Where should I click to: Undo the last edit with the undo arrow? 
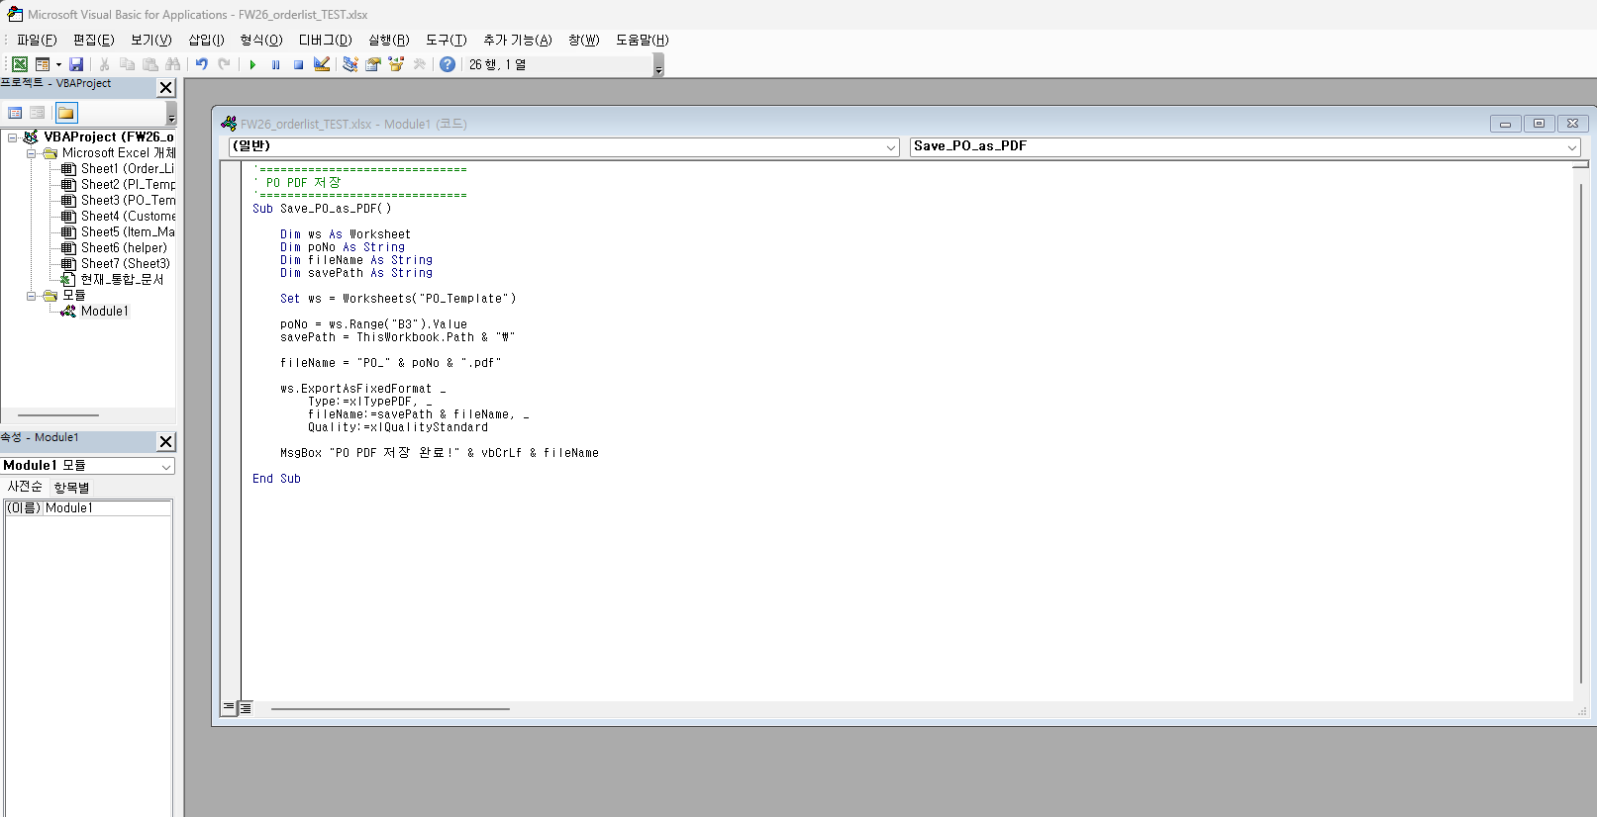point(201,64)
